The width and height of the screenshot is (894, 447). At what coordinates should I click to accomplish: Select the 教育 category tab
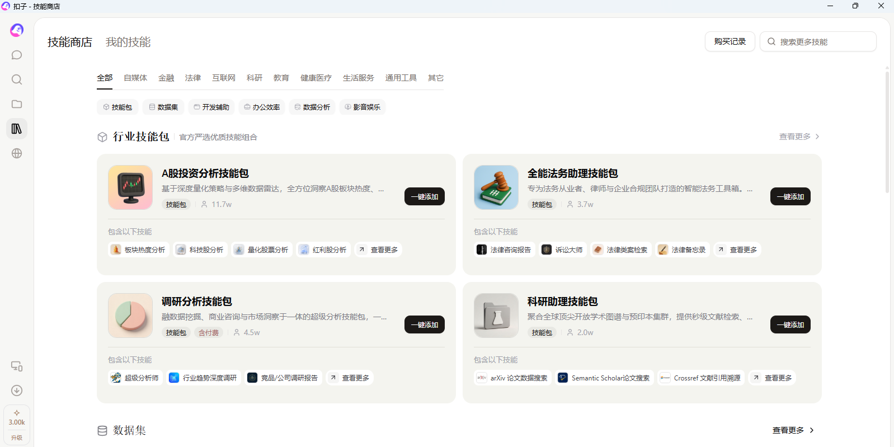281,78
